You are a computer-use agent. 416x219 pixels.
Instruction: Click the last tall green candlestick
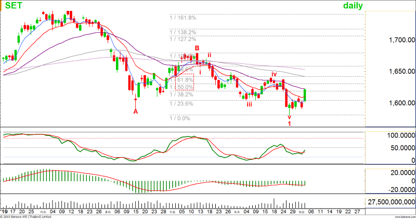click(x=305, y=94)
